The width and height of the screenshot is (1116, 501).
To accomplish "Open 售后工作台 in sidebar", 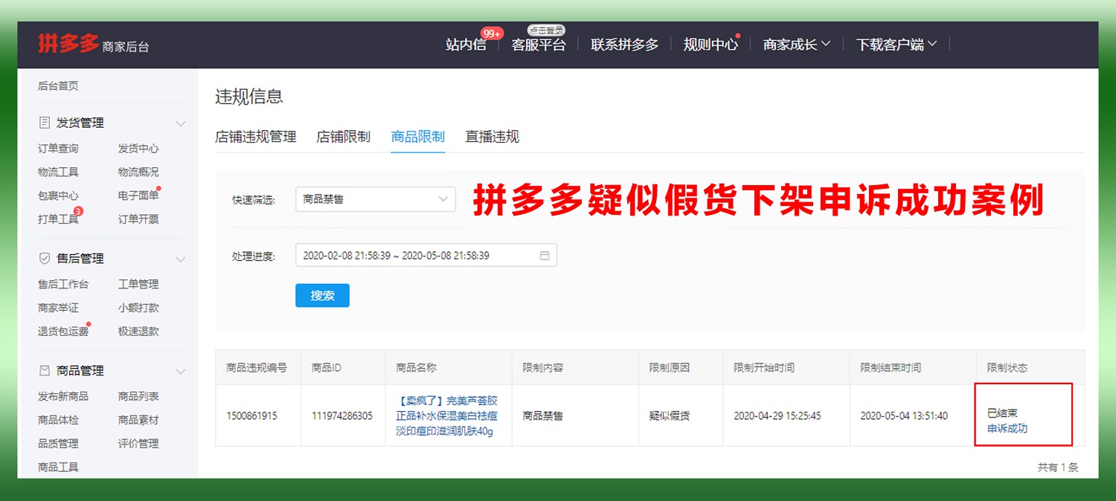I will click(63, 284).
